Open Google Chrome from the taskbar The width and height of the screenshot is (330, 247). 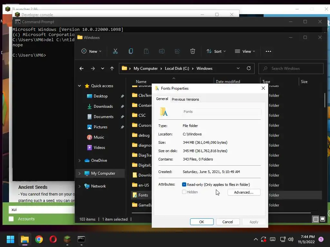point(39,239)
